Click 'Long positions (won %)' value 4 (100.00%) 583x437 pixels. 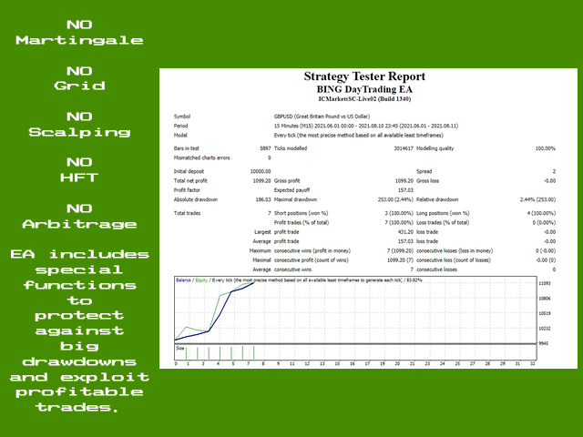tap(541, 213)
